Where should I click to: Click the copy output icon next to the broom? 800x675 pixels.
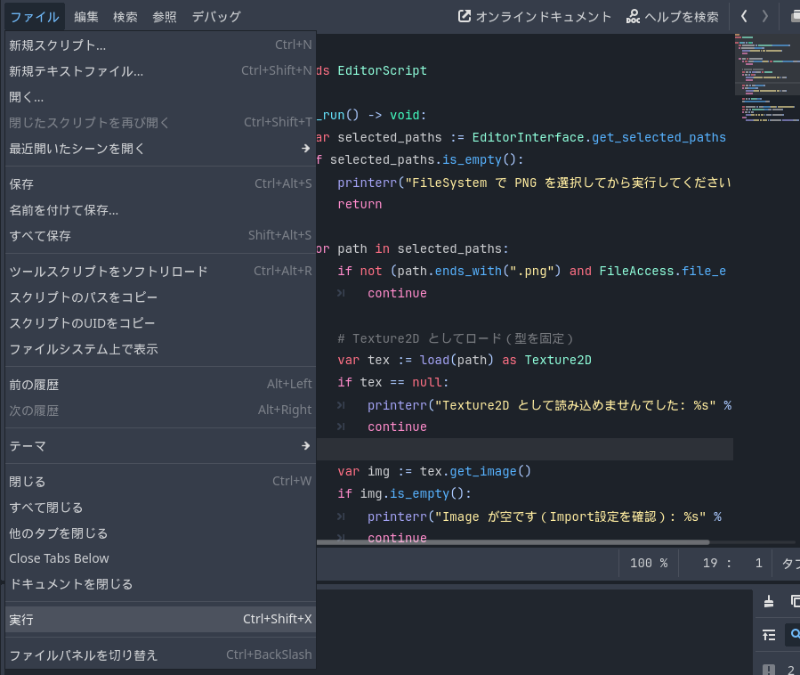pyautogui.click(x=795, y=601)
